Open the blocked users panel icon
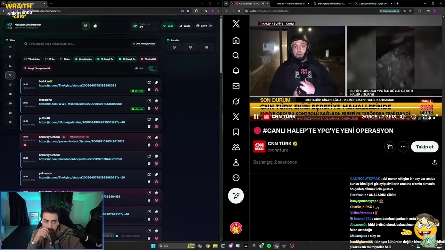Image resolution: width=445 pixels, height=250 pixels. [174, 47]
